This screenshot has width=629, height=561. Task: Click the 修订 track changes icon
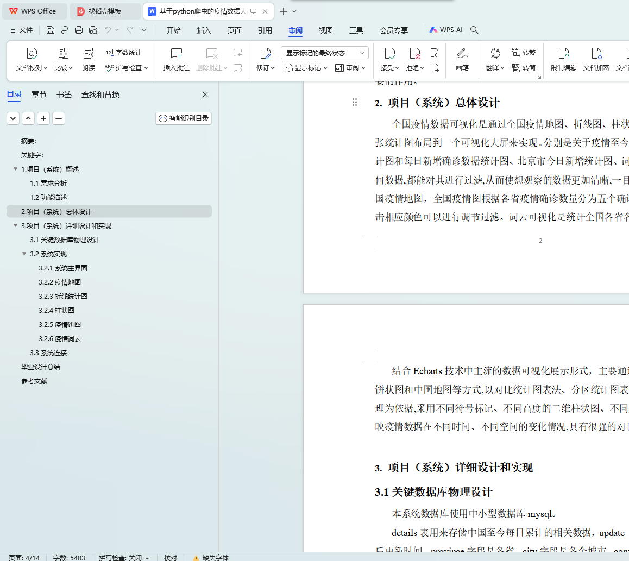coord(266,53)
